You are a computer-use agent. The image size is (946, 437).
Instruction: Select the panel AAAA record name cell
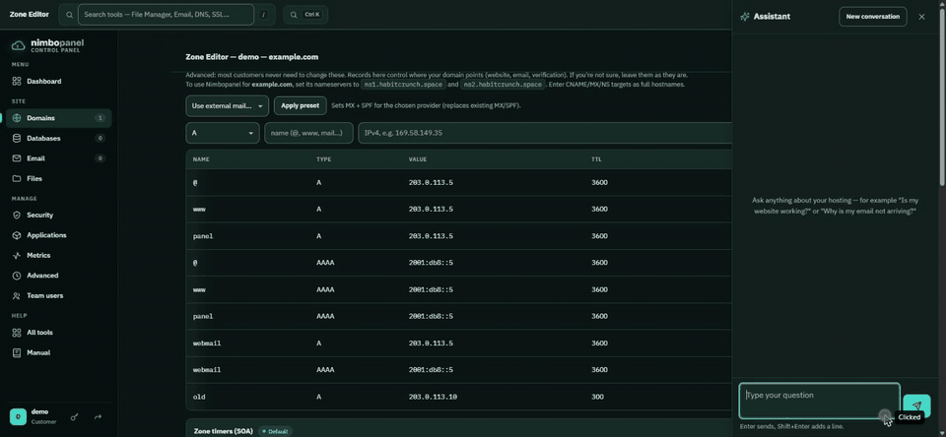[203, 317]
